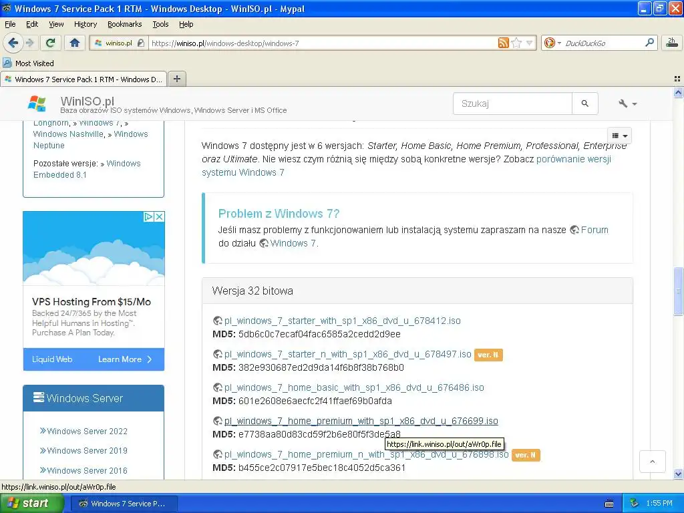The image size is (684, 513).
Task: Click the site search magnifier button
Action: (585, 104)
